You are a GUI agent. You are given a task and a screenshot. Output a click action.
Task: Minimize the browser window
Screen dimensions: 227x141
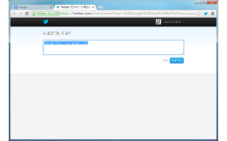(x=198, y=2)
